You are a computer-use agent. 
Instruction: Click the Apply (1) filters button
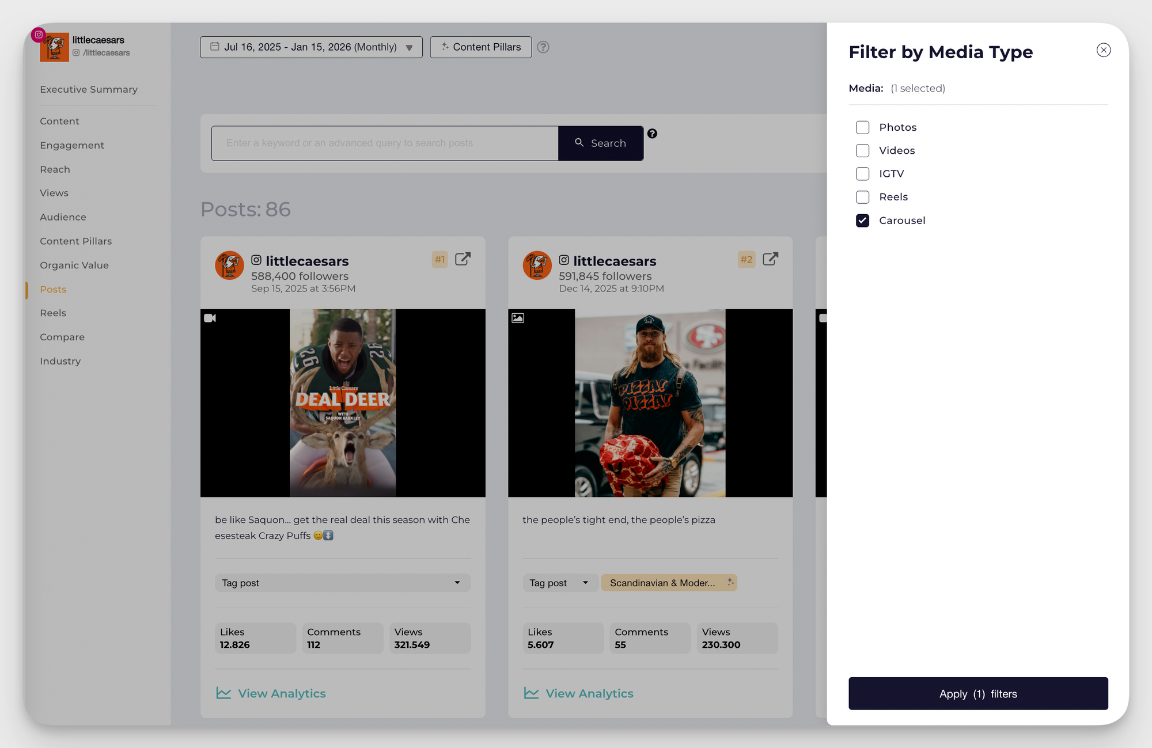pyautogui.click(x=978, y=693)
